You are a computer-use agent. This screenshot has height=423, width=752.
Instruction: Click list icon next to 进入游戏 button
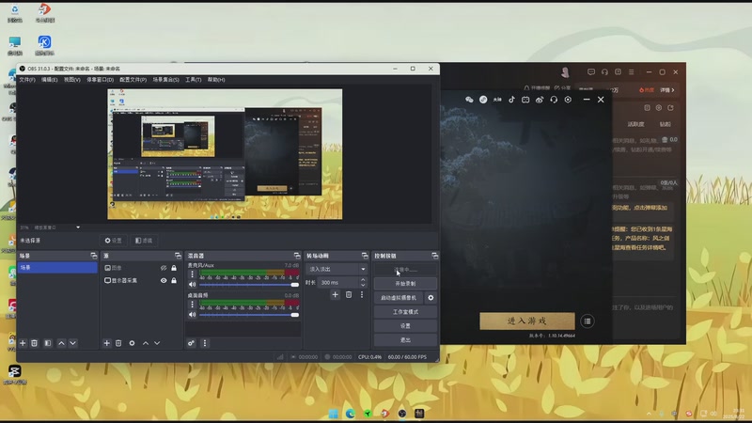pyautogui.click(x=587, y=321)
